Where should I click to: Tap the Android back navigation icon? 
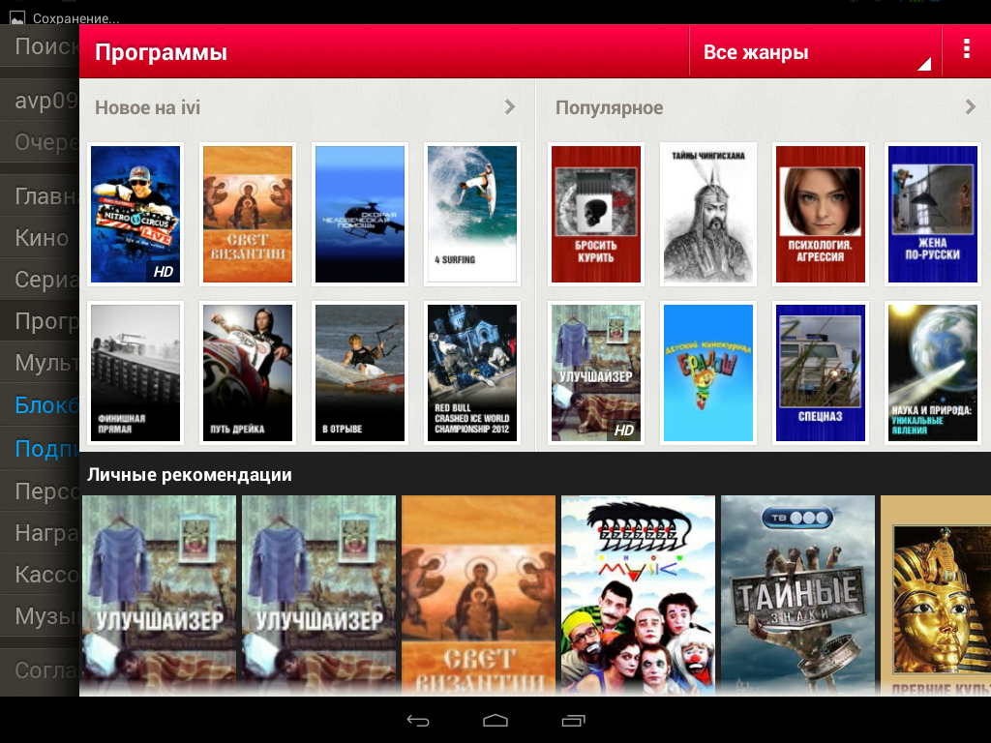point(418,721)
